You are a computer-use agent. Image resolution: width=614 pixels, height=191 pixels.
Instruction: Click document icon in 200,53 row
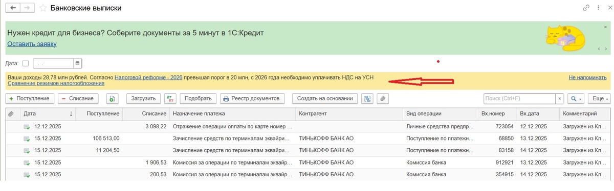[27, 175]
